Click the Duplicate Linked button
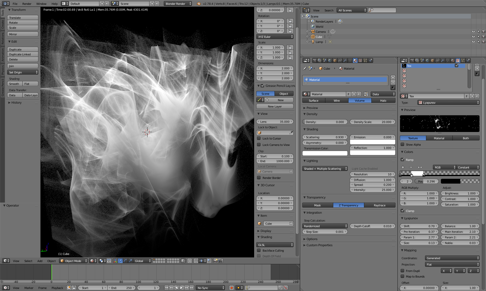The height and width of the screenshot is (291, 486). pyautogui.click(x=23, y=54)
